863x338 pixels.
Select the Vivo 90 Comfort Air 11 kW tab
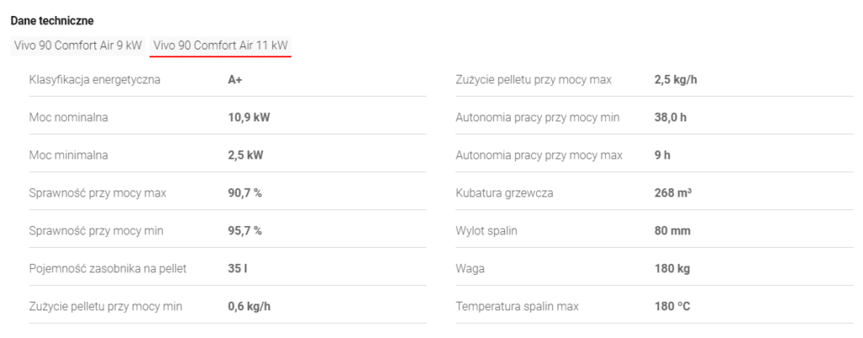221,45
